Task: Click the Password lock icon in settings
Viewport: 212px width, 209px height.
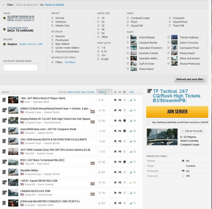Action: (x=183, y=176)
